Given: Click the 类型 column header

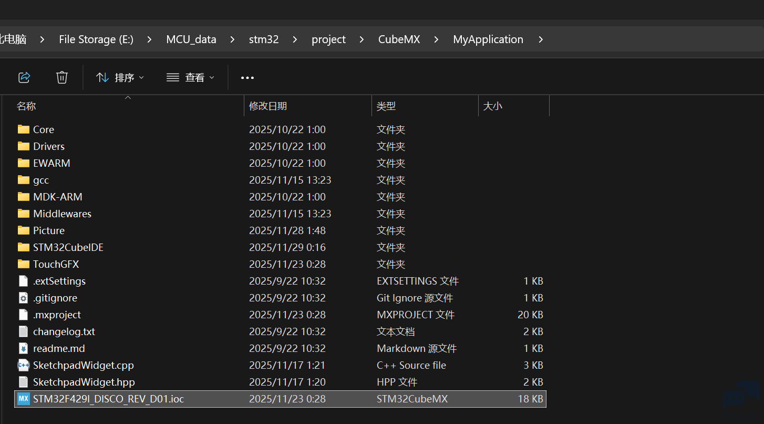Looking at the screenshot, I should click(386, 106).
